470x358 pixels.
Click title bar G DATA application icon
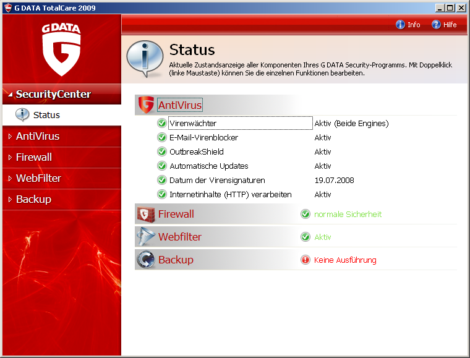[8, 8]
